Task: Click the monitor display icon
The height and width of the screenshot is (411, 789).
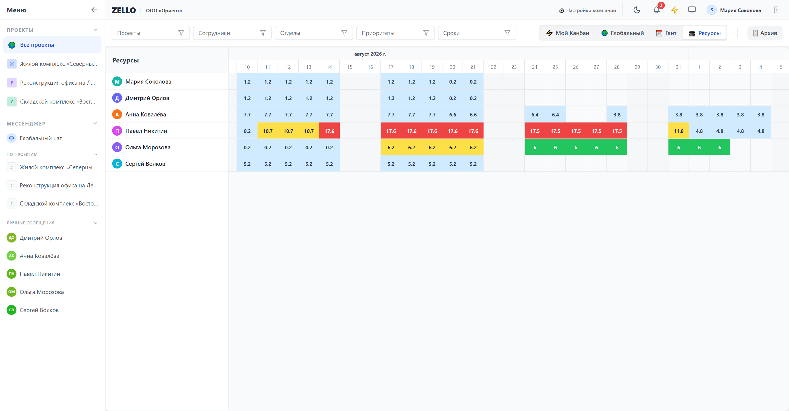Action: (x=691, y=10)
